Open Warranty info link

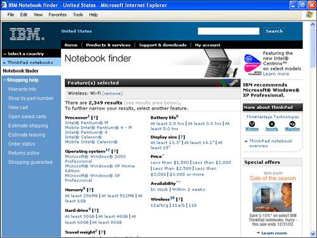(x=22, y=89)
